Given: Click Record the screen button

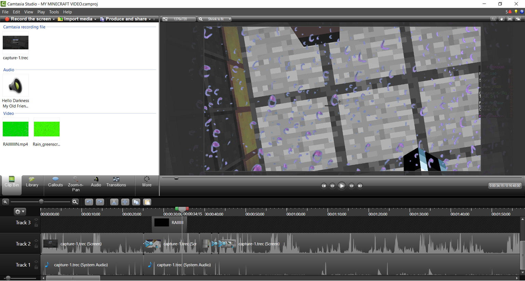Looking at the screenshot, I should point(28,19).
